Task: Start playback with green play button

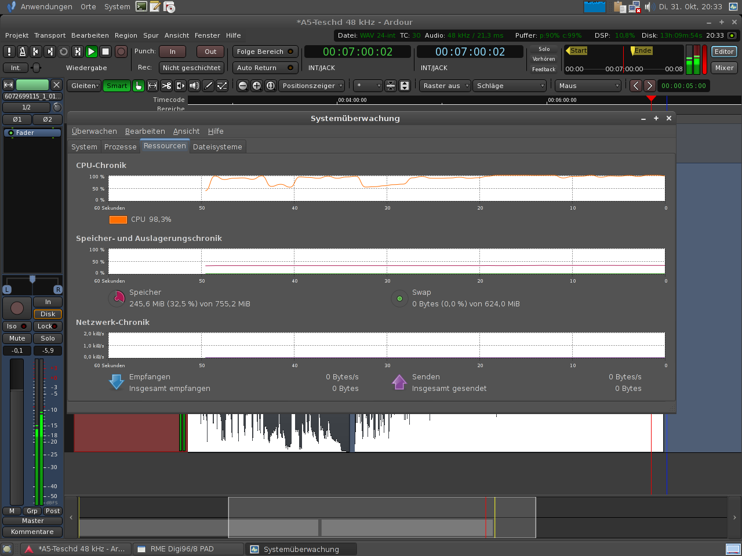Action: [x=92, y=52]
